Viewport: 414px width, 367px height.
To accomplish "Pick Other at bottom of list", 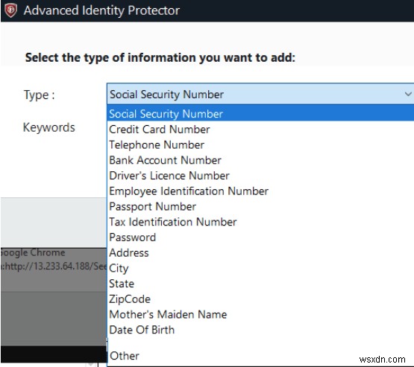I will [x=261, y=356].
